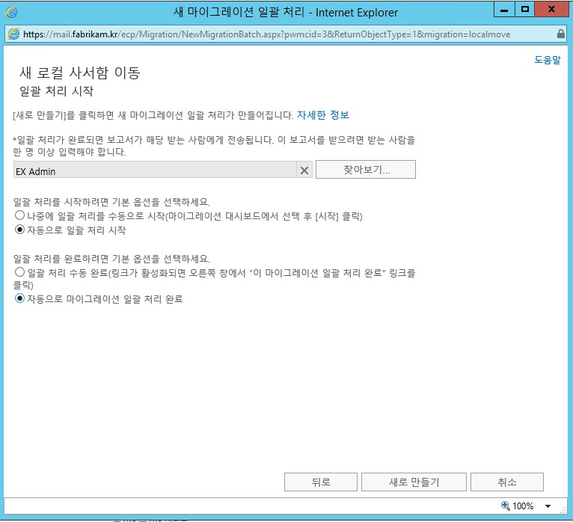This screenshot has height=522, width=573.
Task: Select 자동으로 일괄 처리 시작 radio option
Action: click(19, 230)
